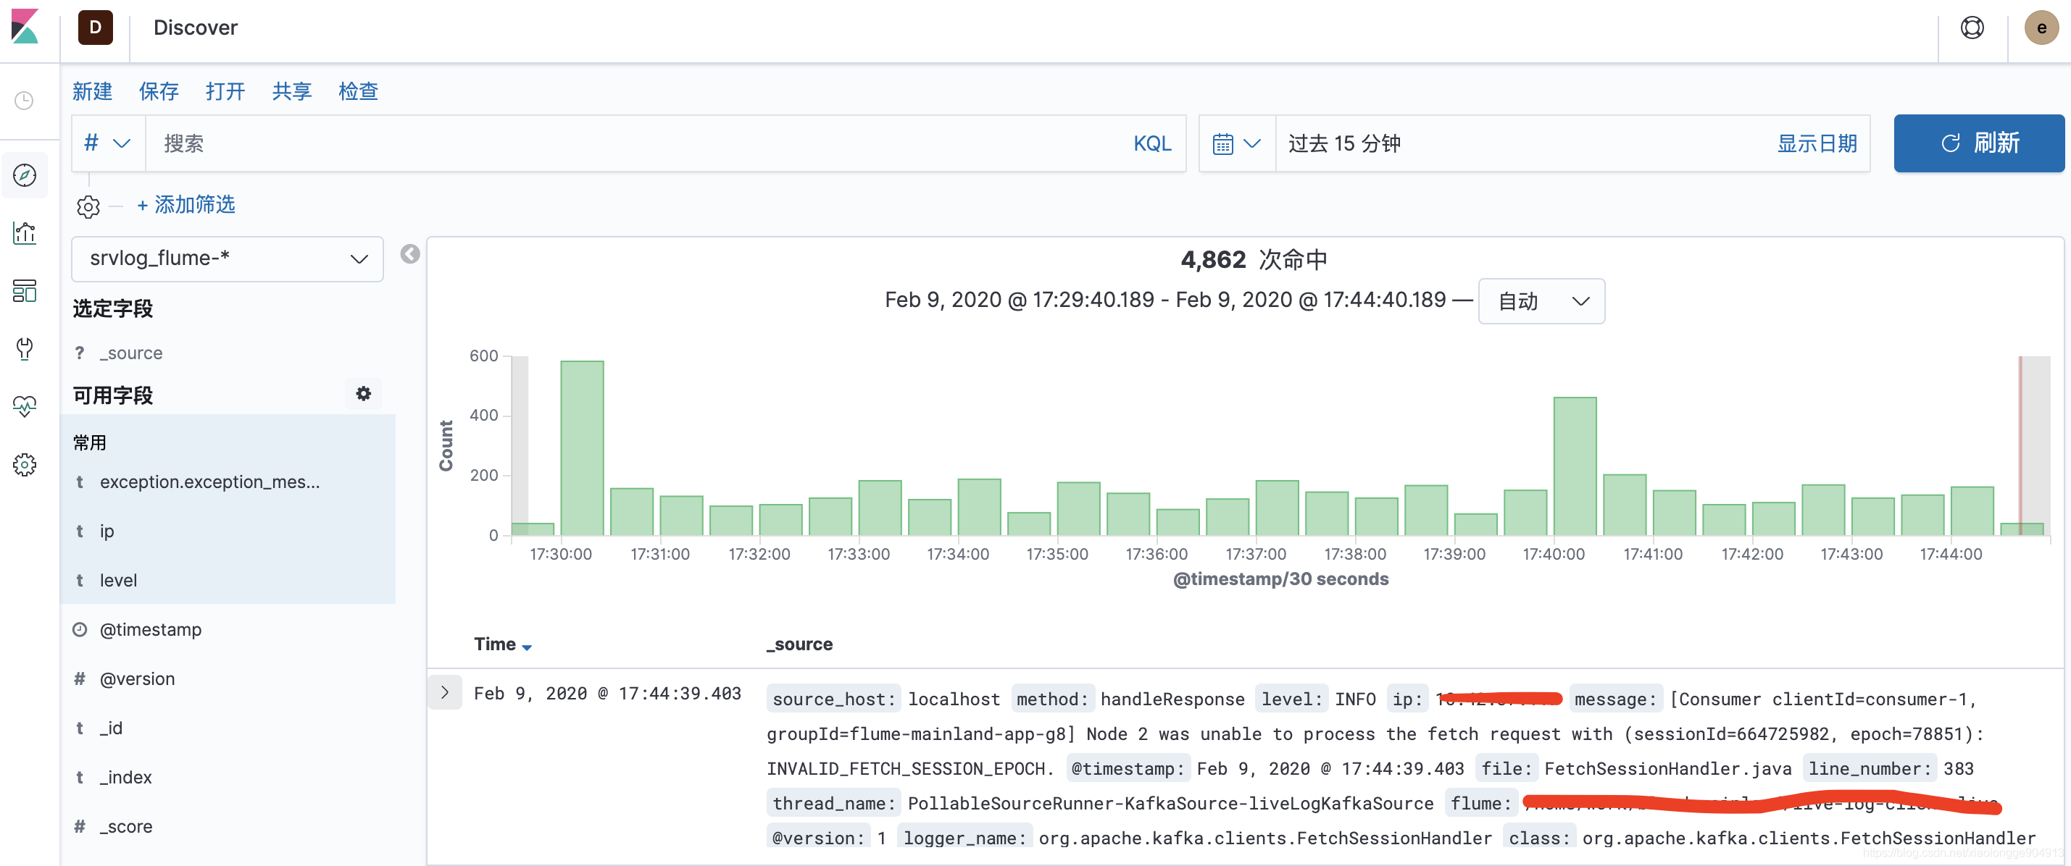The image size is (2071, 866).
Task: Open saved query hash dropdown
Action: [x=107, y=144]
